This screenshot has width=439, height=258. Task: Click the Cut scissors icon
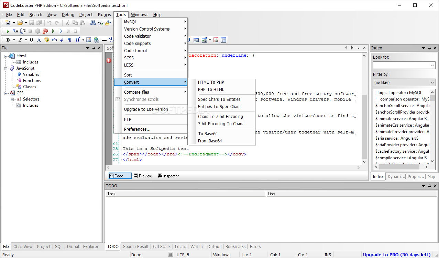pyautogui.click(x=67, y=23)
